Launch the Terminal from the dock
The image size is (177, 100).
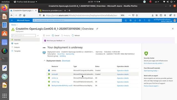tap(4, 59)
